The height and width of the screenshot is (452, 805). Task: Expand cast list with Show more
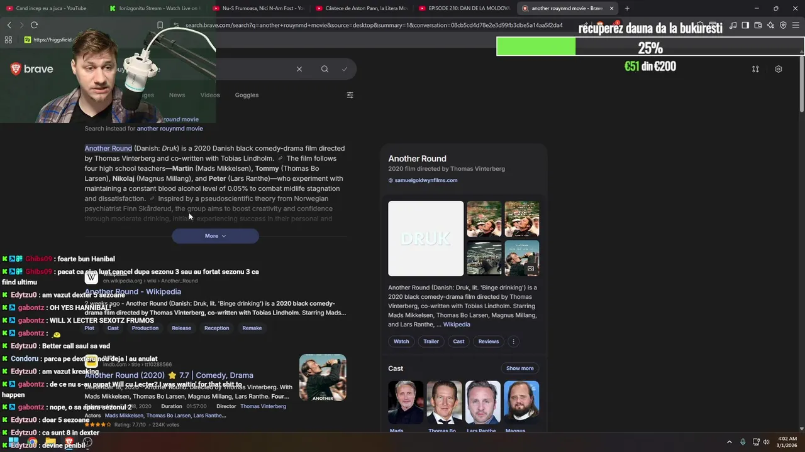pyautogui.click(x=520, y=368)
